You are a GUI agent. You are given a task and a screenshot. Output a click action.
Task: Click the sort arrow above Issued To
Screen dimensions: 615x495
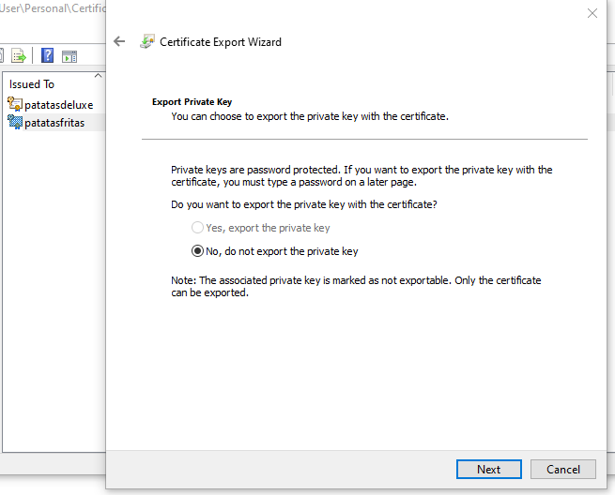98,75
